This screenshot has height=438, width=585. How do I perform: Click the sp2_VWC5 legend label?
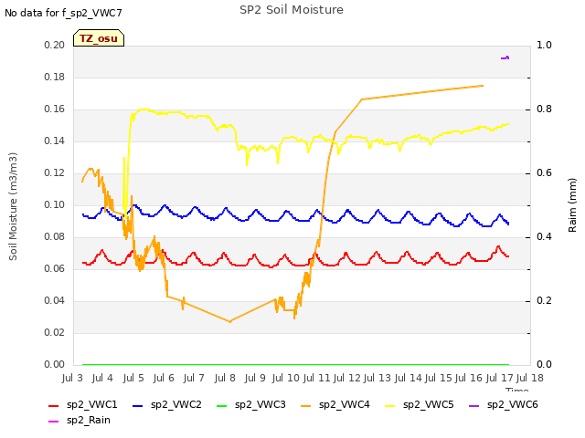pyautogui.click(x=429, y=405)
